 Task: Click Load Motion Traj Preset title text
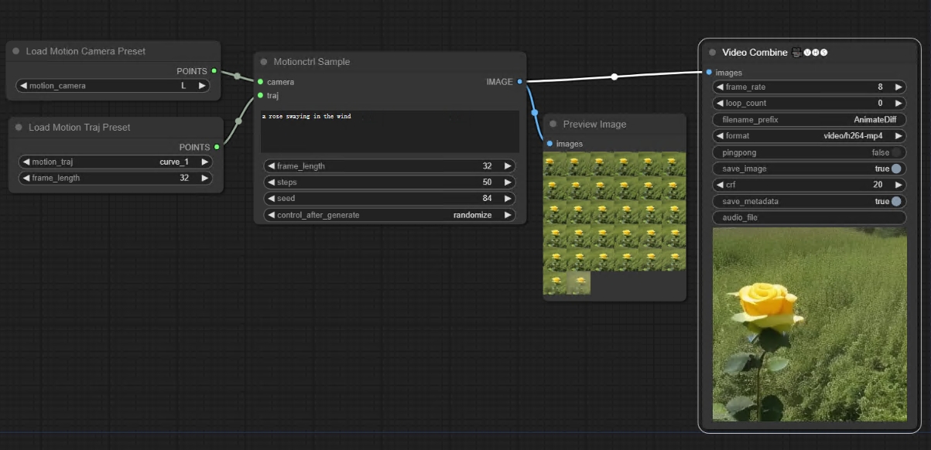80,127
